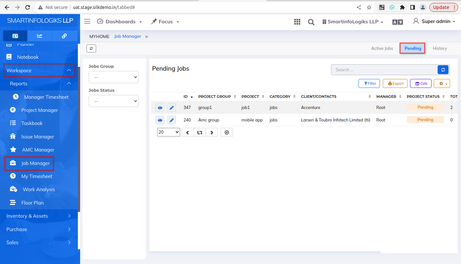Click the Export button
This screenshot has width=461, height=264.
click(x=395, y=83)
